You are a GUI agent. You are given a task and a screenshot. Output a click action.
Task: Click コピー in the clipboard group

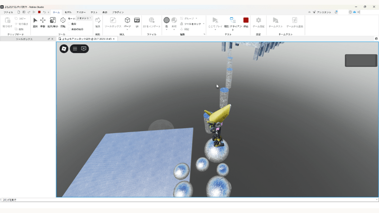[x=20, y=18]
